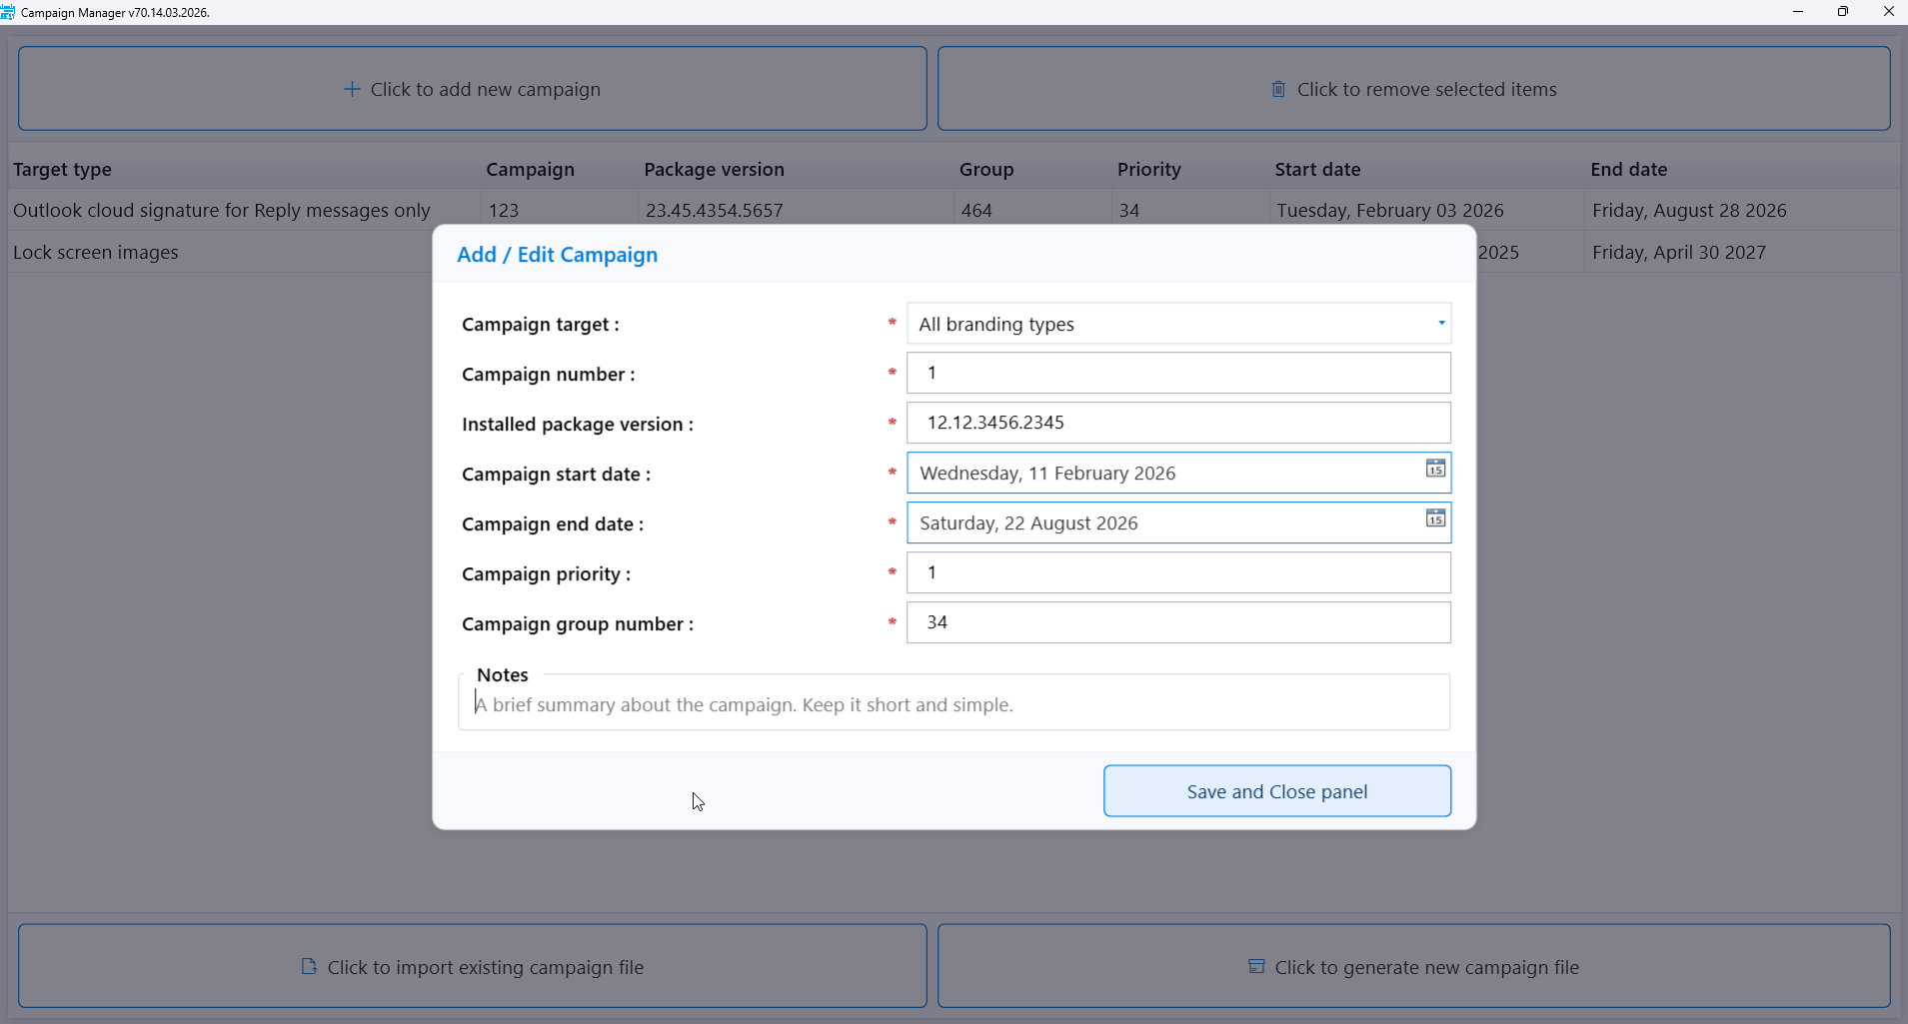The image size is (1908, 1024).
Task: Click the Campaign Manager app icon in title bar
Action: pos(8,12)
